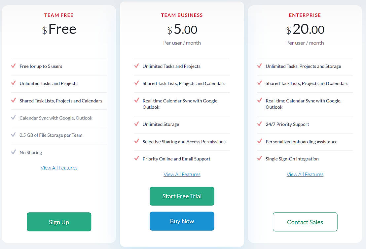Click gray checkmark beside No Sharing
366x249 pixels.
coord(14,152)
